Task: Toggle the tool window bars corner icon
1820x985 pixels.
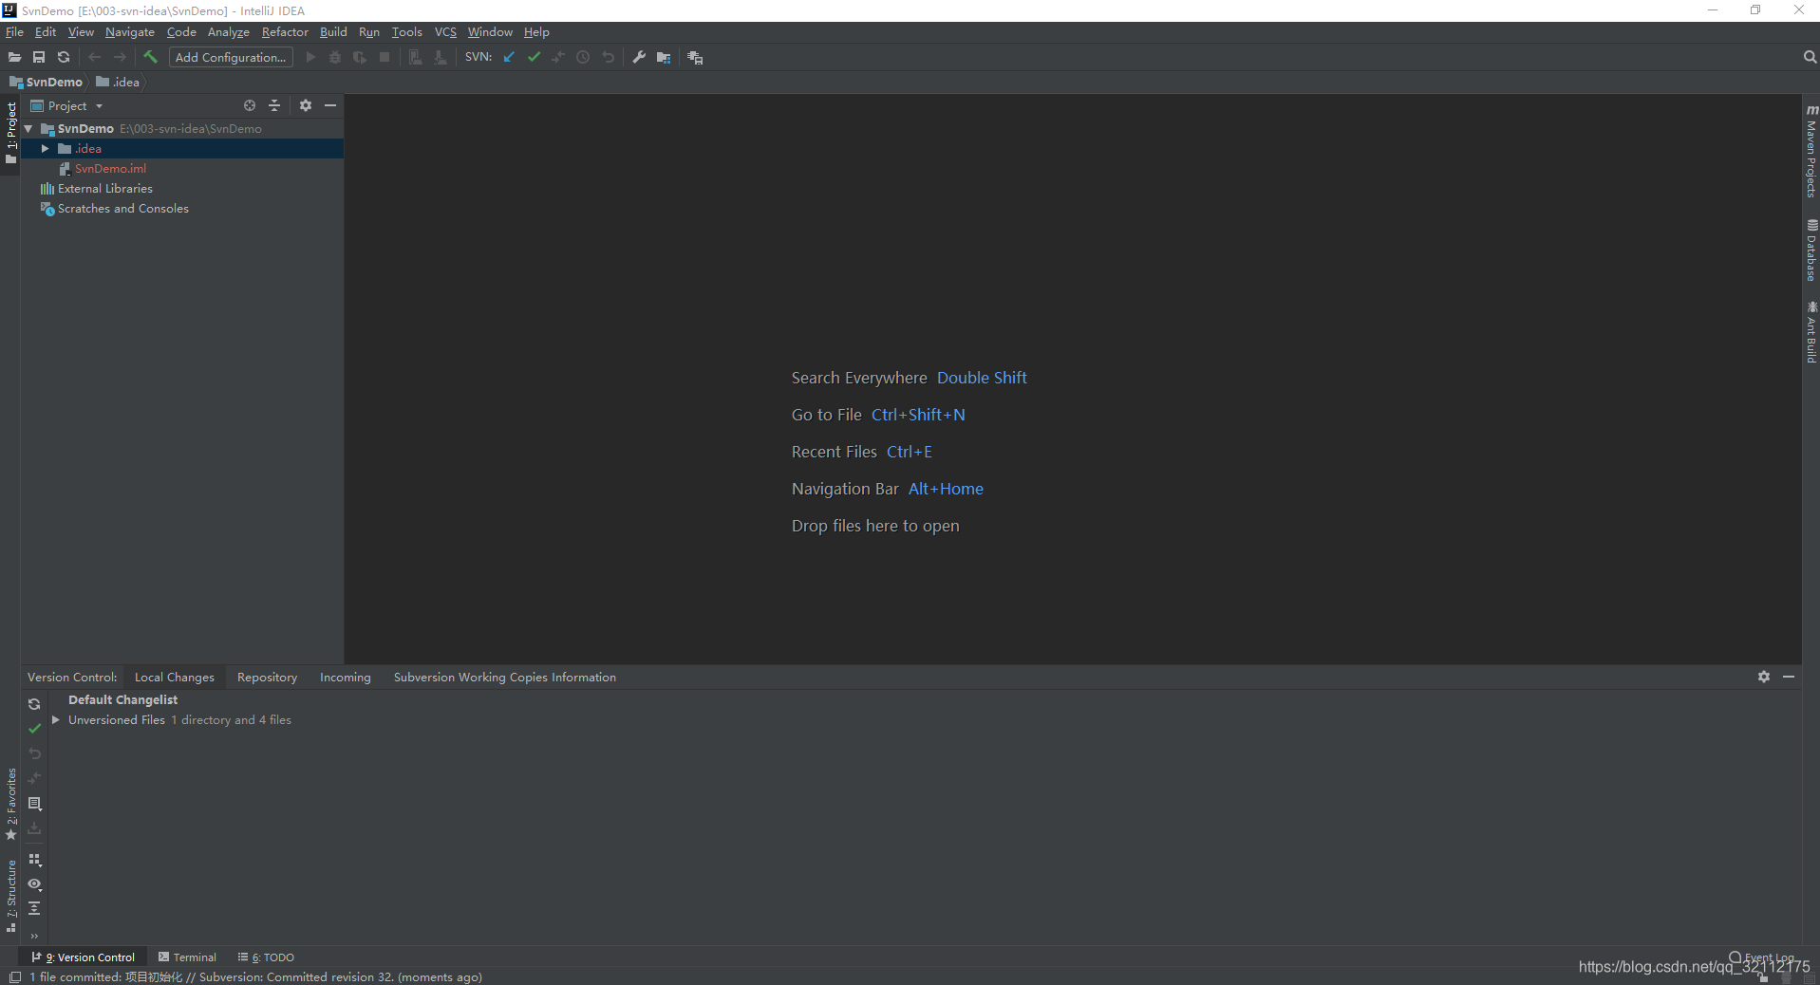Action: [x=14, y=976]
